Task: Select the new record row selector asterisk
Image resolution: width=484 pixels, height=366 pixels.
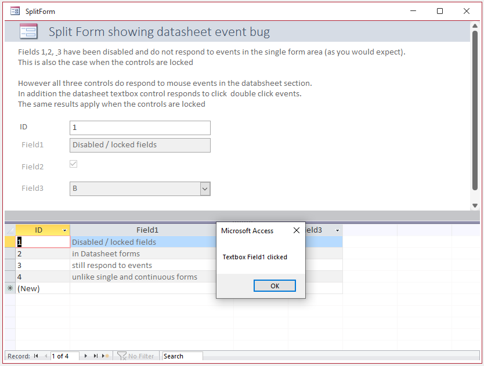Action: tap(10, 288)
